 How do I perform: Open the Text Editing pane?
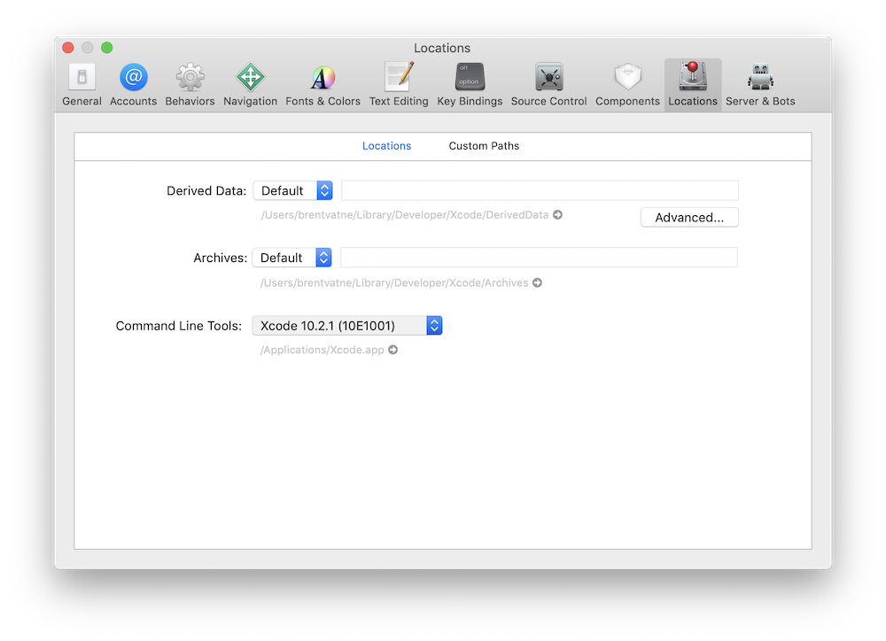[399, 85]
